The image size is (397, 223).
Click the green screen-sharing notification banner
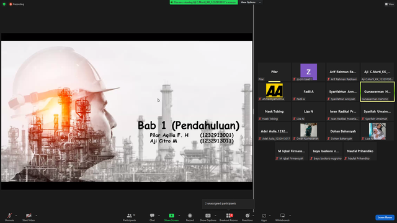pyautogui.click(x=203, y=2)
